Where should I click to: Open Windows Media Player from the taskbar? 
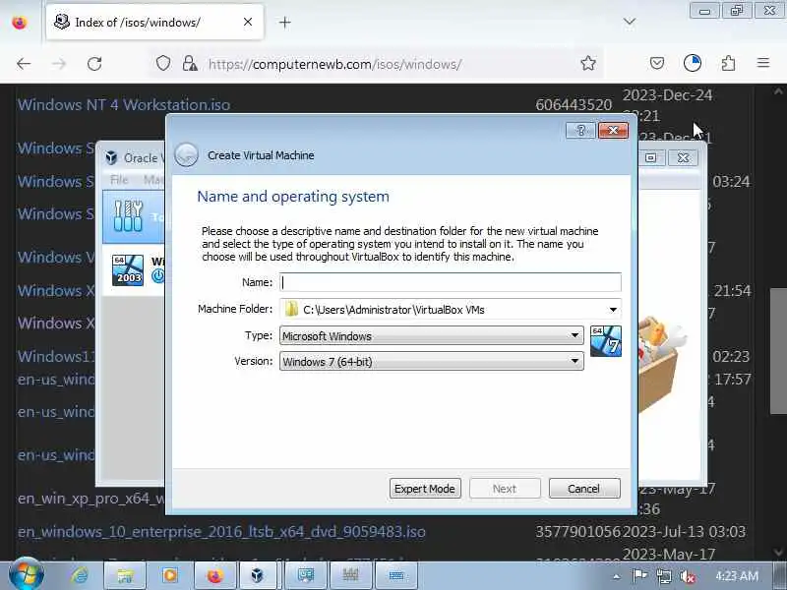(x=169, y=575)
